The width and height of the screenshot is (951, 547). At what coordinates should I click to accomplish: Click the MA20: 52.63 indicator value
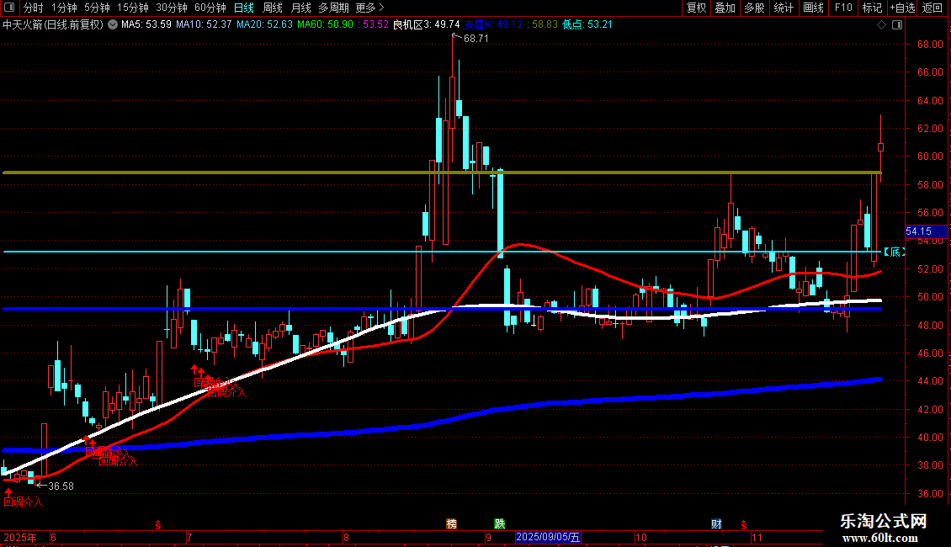pos(264,25)
